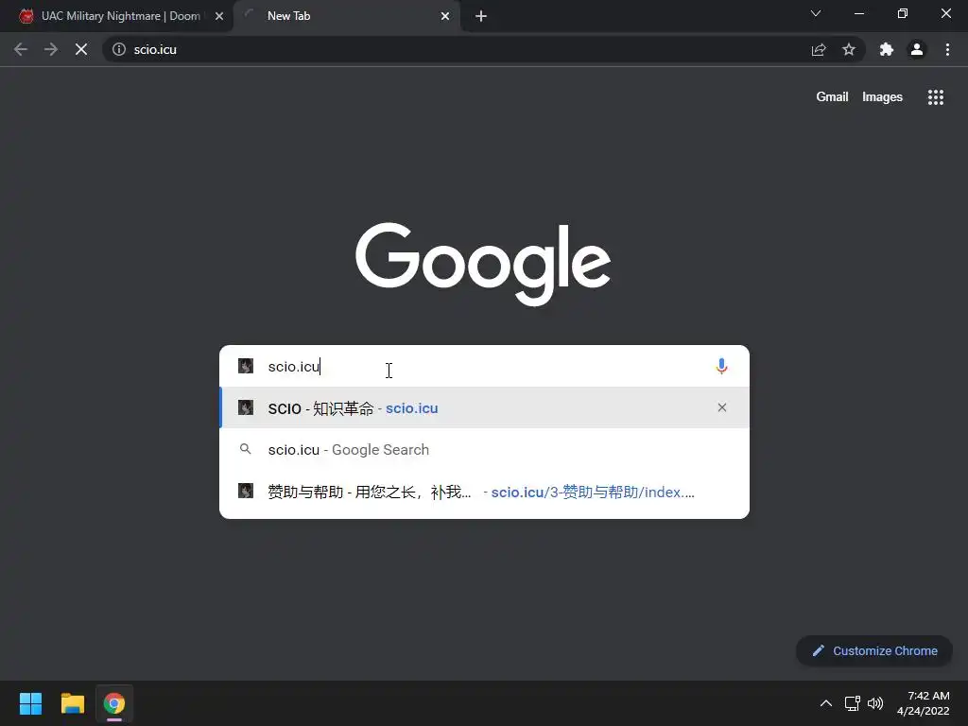Select the New Tab tab
968x726 pixels.
(347, 16)
